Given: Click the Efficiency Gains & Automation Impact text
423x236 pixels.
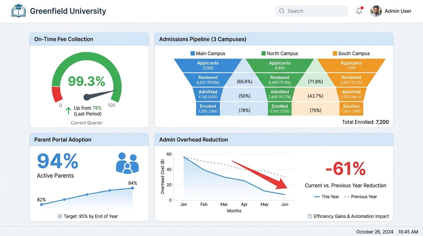Looking at the screenshot, I should [x=351, y=216].
